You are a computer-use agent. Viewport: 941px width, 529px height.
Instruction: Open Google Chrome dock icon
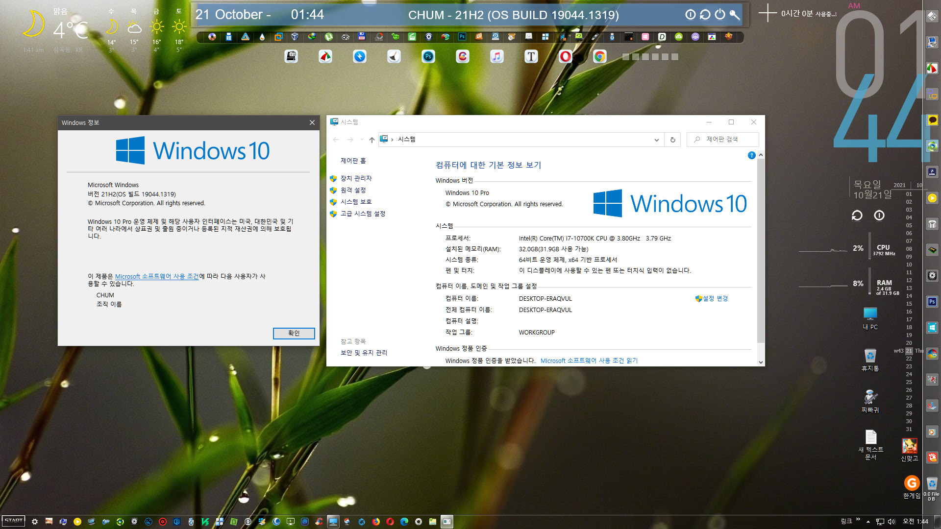(x=599, y=57)
